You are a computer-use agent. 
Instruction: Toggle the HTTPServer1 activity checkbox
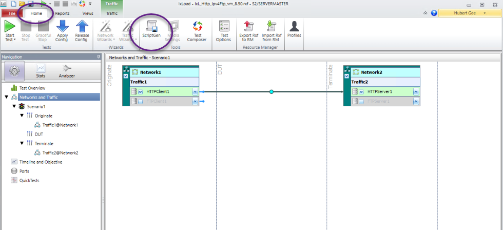click(361, 92)
